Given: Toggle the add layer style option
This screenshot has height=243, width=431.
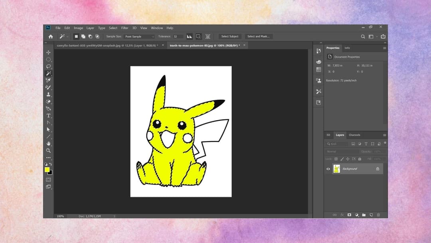Looking at the screenshot, I should [x=342, y=215].
